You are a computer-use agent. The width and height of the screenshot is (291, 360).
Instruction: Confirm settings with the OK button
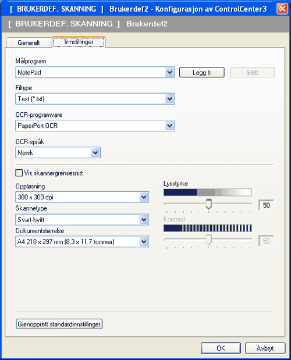[x=221, y=348]
